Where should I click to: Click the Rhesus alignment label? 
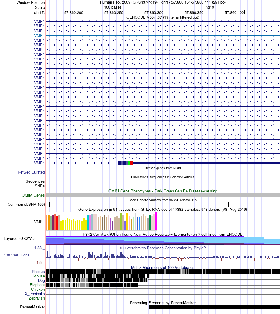(38, 272)
